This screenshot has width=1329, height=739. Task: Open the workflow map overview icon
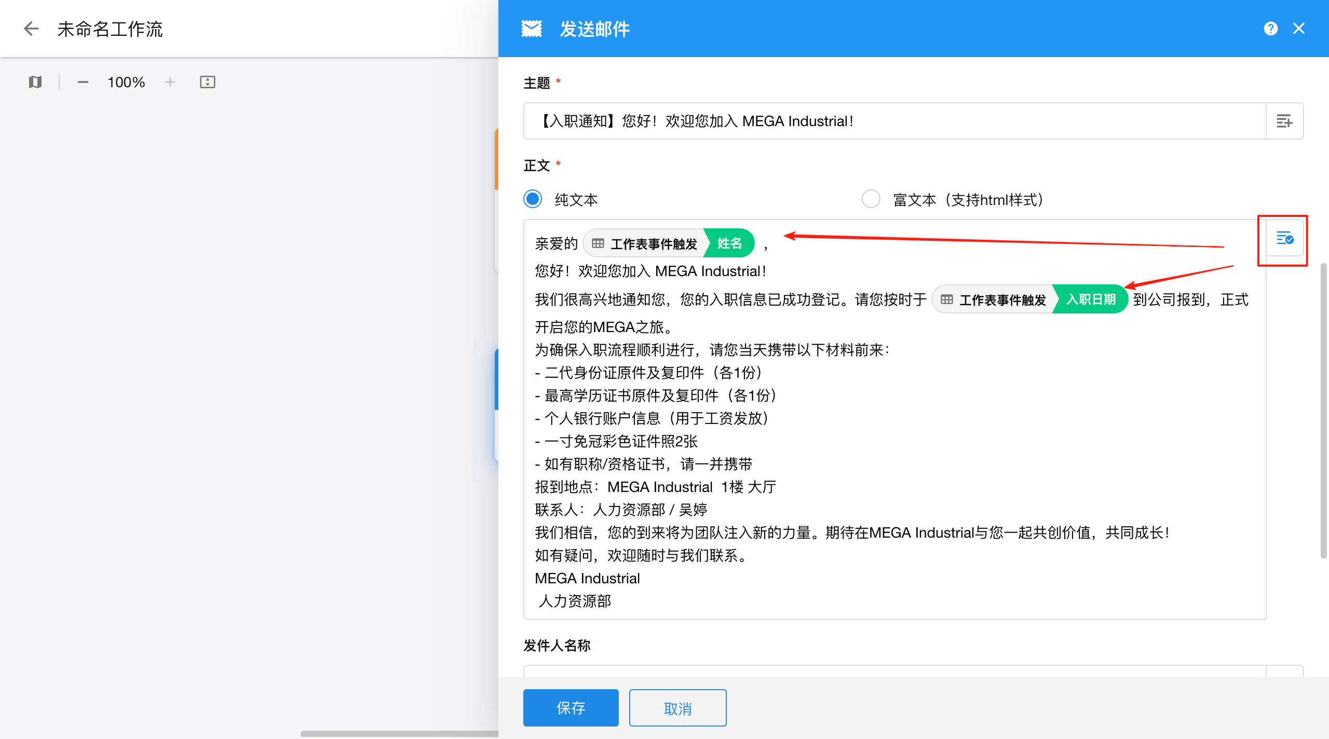(35, 82)
